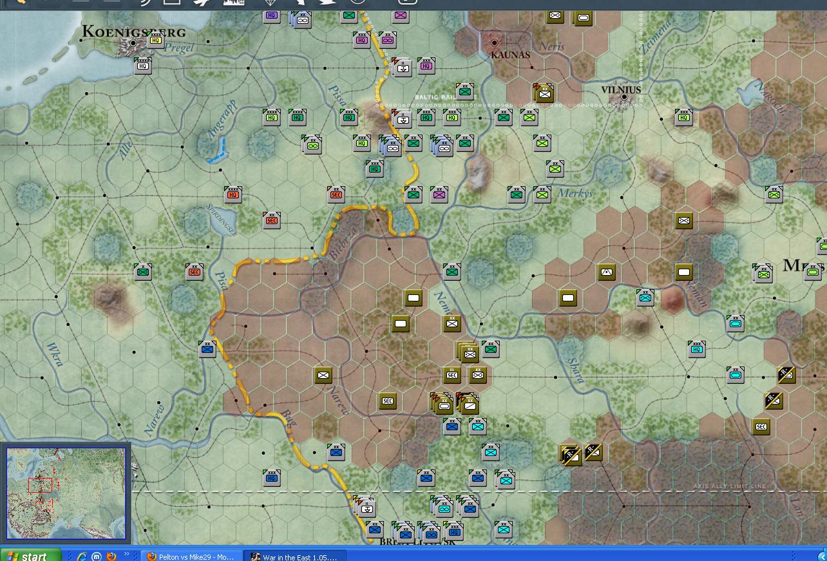827x561 pixels.
Task: Select the Soviet III SEC regiment counter
Action: point(452,375)
